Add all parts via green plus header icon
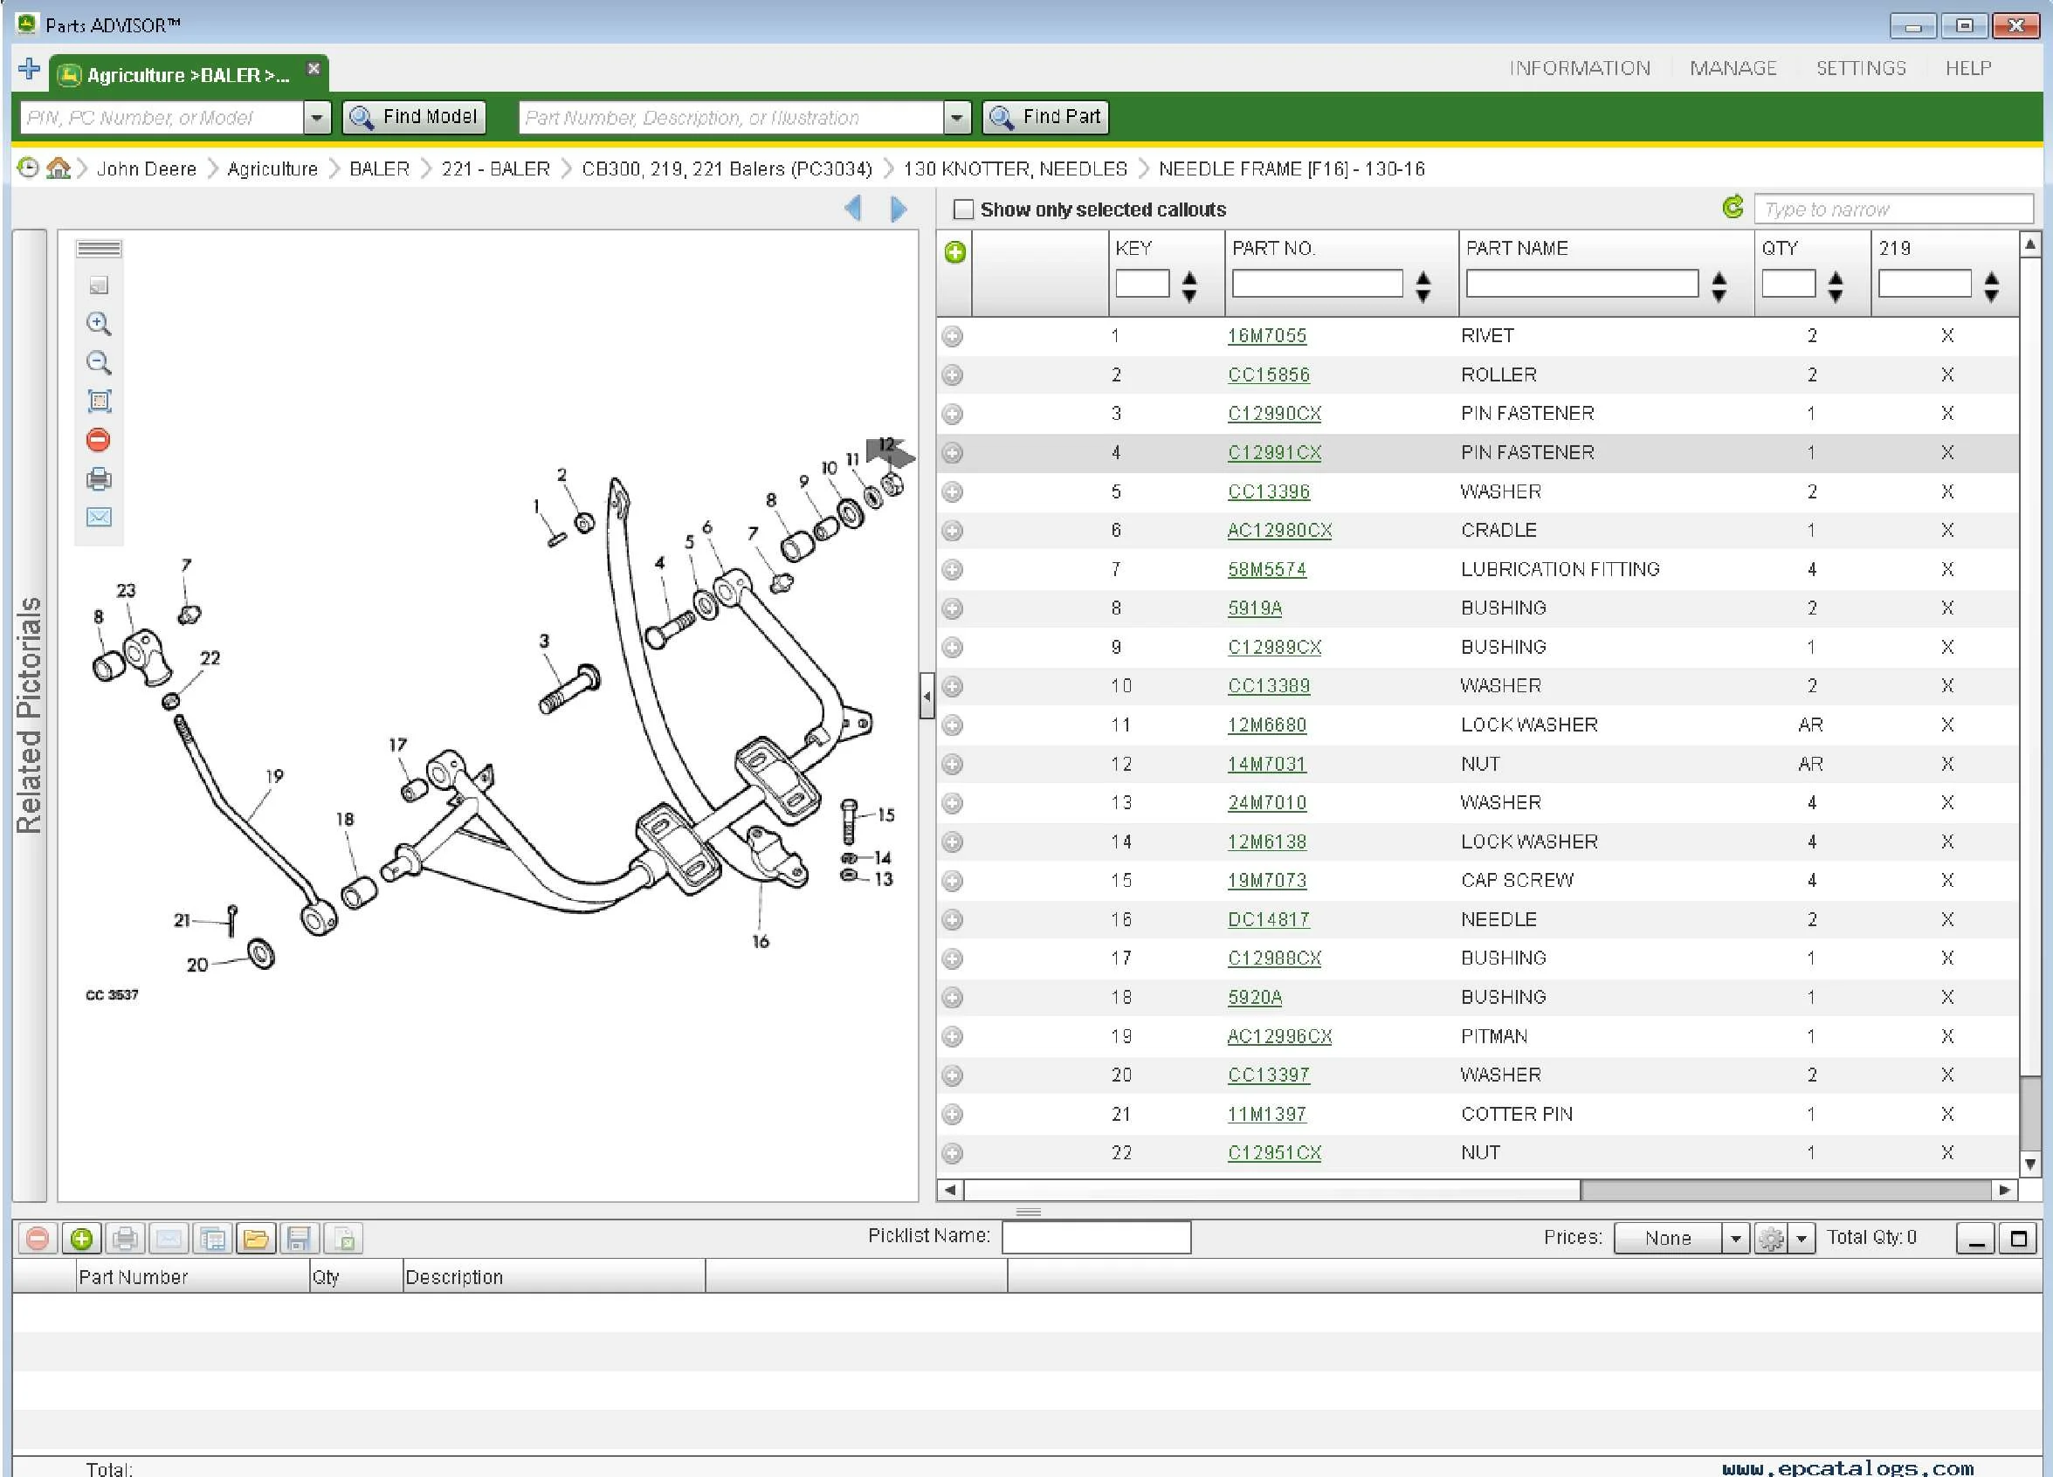Image resolution: width=2053 pixels, height=1477 pixels. click(955, 252)
